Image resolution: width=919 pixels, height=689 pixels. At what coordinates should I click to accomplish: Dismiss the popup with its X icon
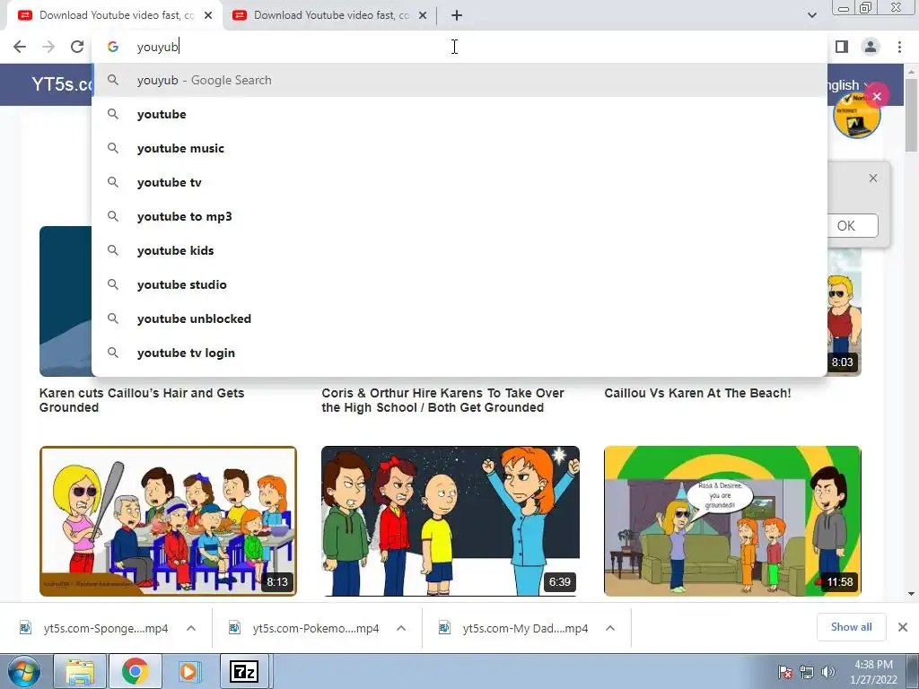tap(872, 178)
